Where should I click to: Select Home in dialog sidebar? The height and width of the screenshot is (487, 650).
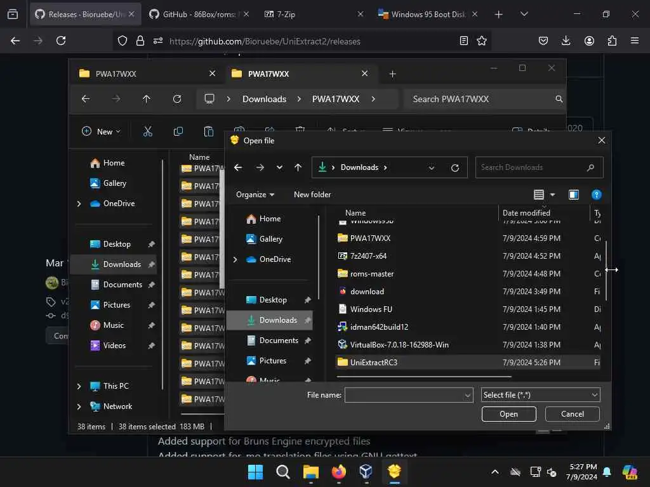(269, 219)
